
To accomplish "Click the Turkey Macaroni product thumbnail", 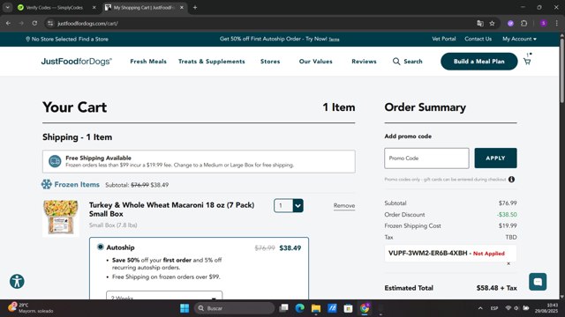I will click(x=61, y=217).
